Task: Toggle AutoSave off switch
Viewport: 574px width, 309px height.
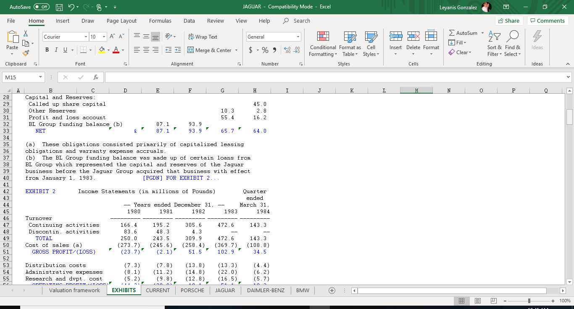Action: 41,7
